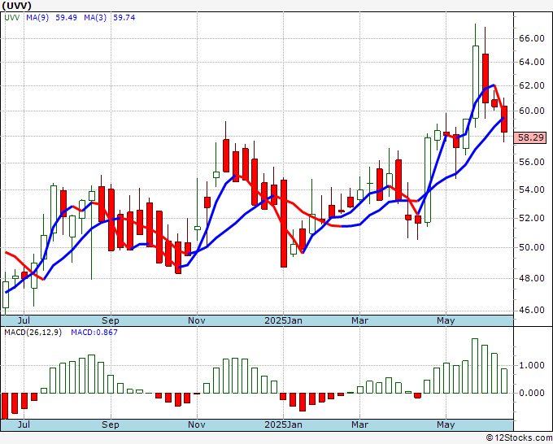The image size is (553, 444).
Task: Click the 48.00 price axis label
Action: [x=531, y=278]
